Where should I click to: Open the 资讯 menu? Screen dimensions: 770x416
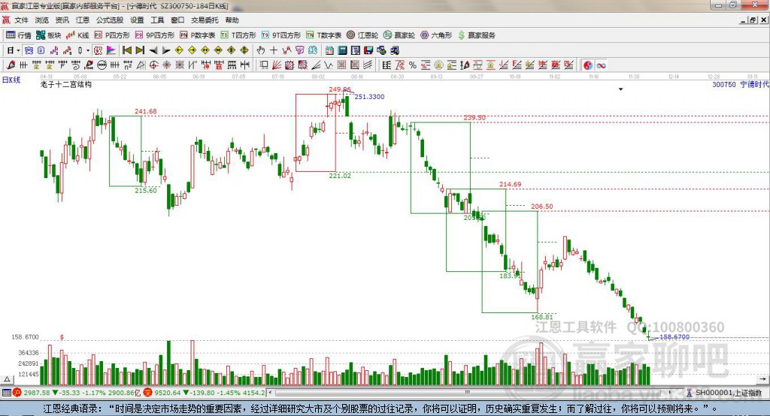62,20
